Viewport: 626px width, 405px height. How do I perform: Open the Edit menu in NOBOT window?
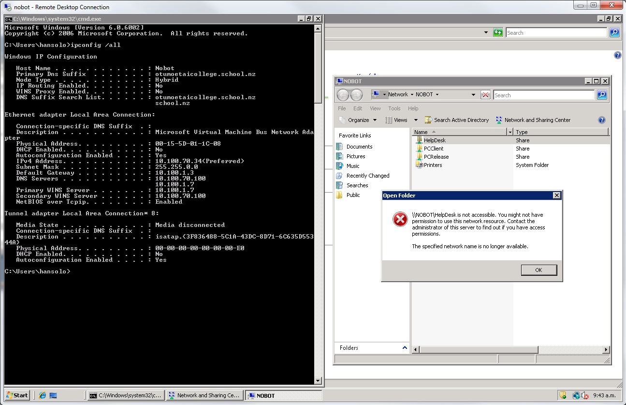(x=358, y=108)
